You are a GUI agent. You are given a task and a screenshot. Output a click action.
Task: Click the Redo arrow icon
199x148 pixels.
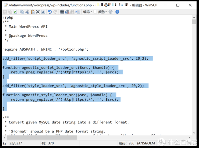pyautogui.click(x=55, y=12)
